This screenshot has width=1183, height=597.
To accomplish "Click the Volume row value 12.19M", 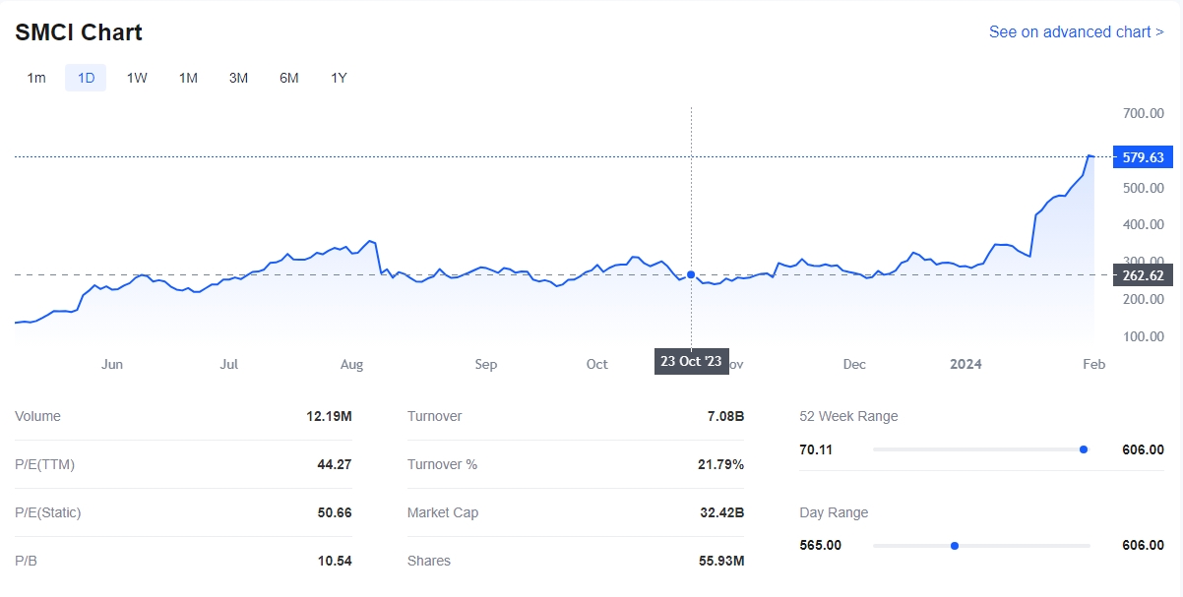I will [329, 417].
